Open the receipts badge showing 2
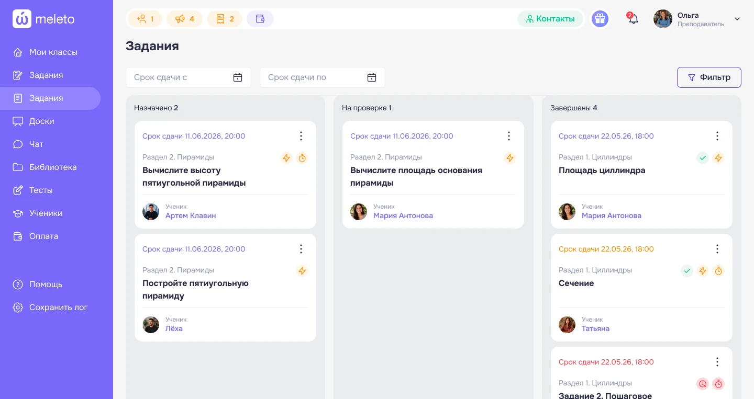This screenshot has width=754, height=399. 225,19
